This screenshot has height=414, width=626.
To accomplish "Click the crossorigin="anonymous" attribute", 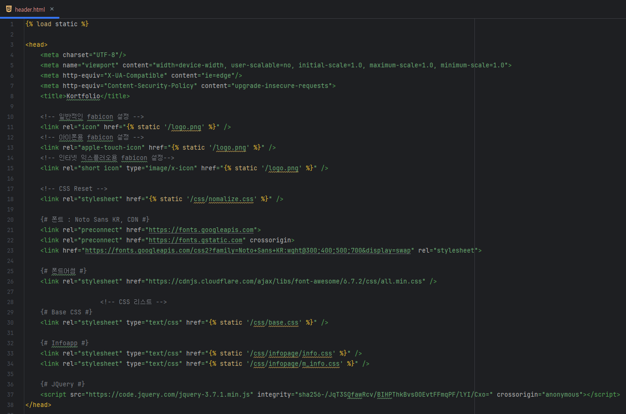I will [x=540, y=394].
